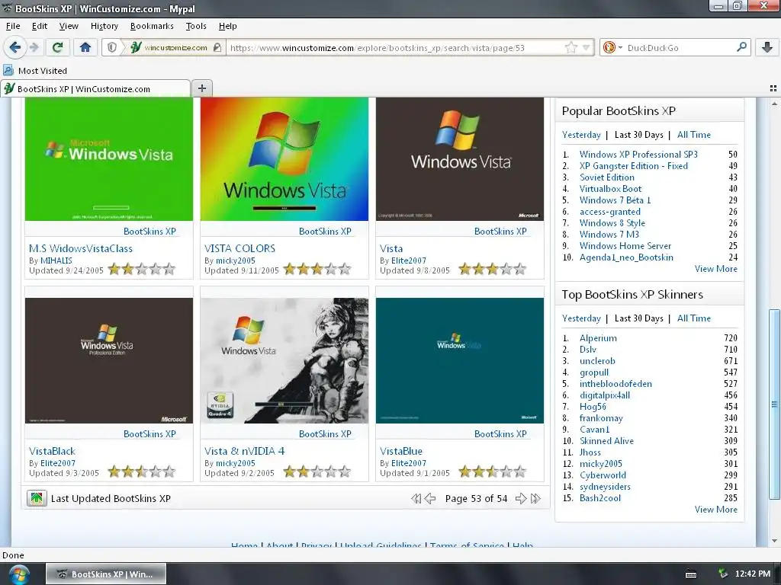Open the Most Visited bookmarks icon
The width and height of the screenshot is (781, 585).
(8, 70)
